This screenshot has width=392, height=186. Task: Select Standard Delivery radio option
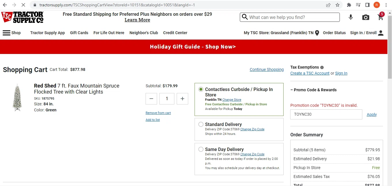coord(201,124)
